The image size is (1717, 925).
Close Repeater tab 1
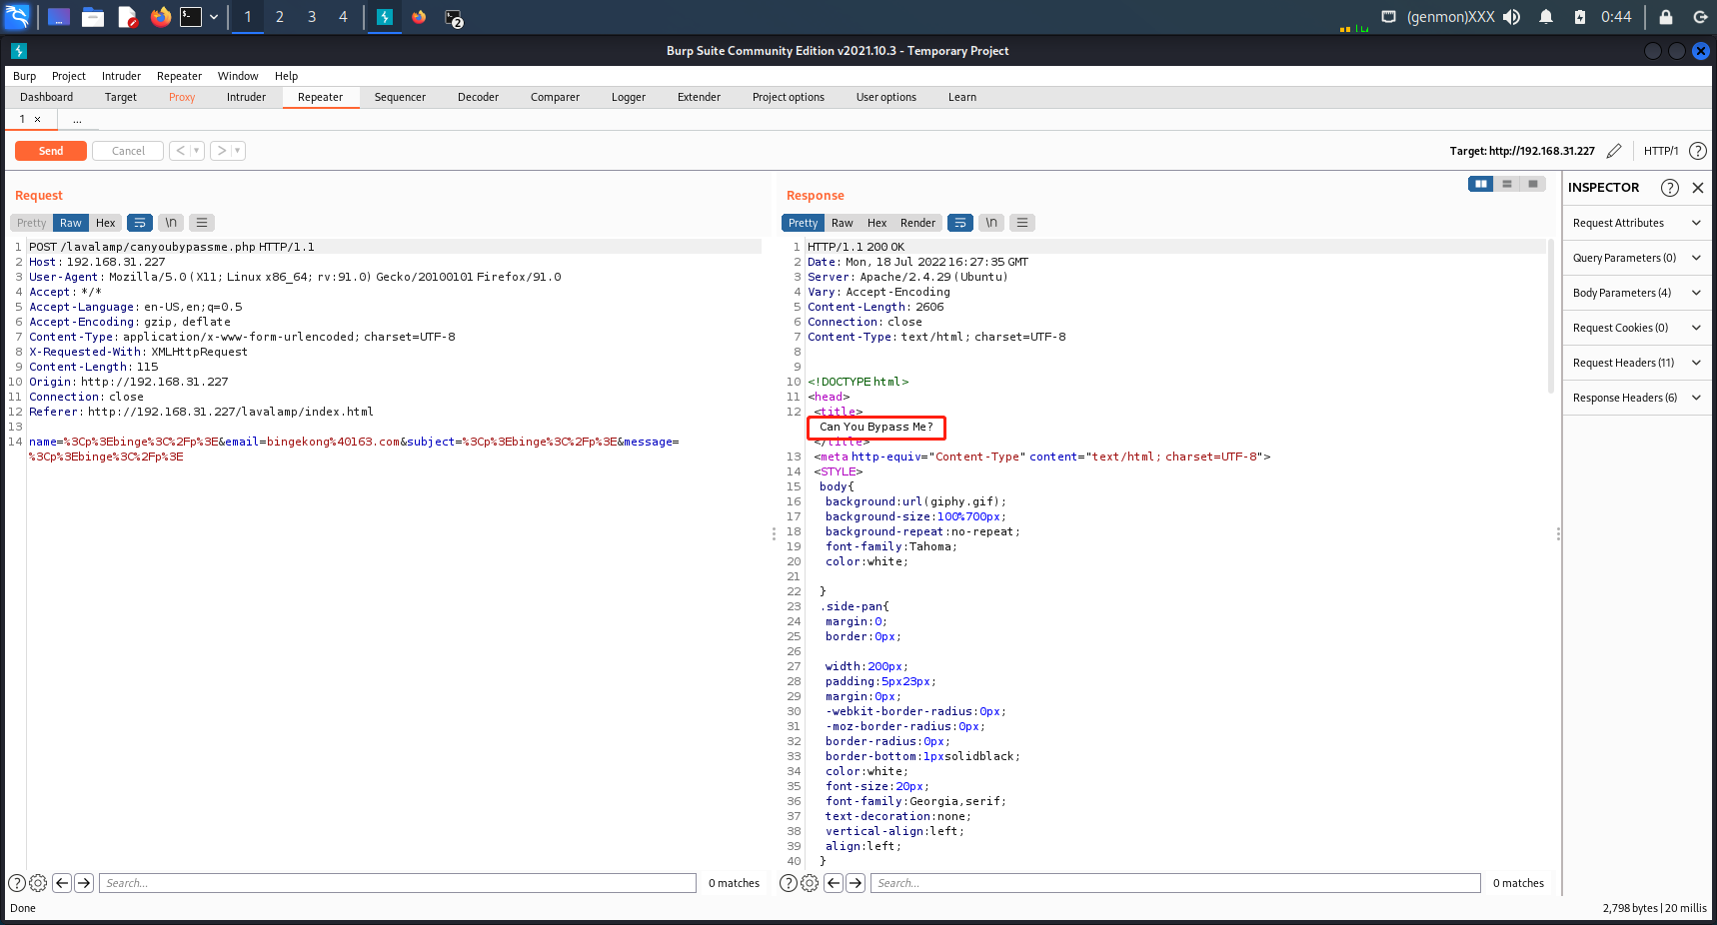point(38,119)
